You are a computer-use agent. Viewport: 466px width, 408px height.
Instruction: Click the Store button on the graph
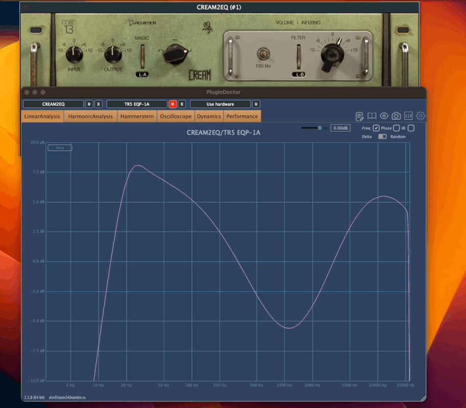[x=60, y=147]
